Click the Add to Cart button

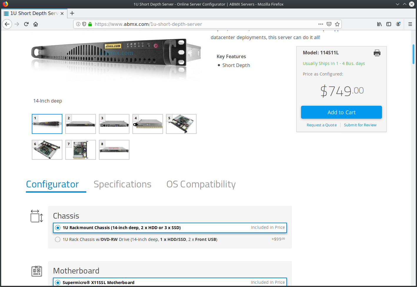click(341, 112)
